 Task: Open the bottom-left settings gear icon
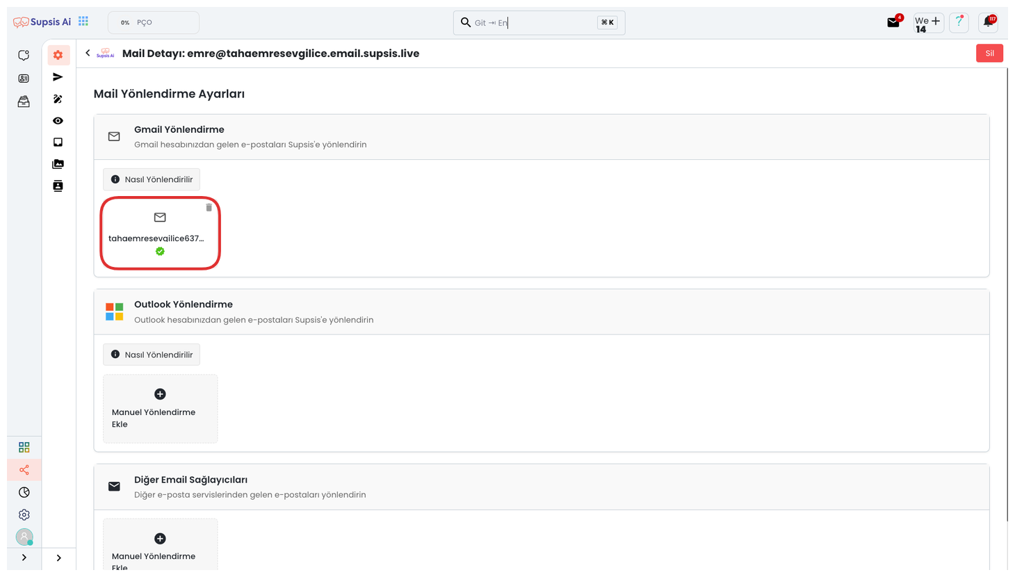coord(24,515)
